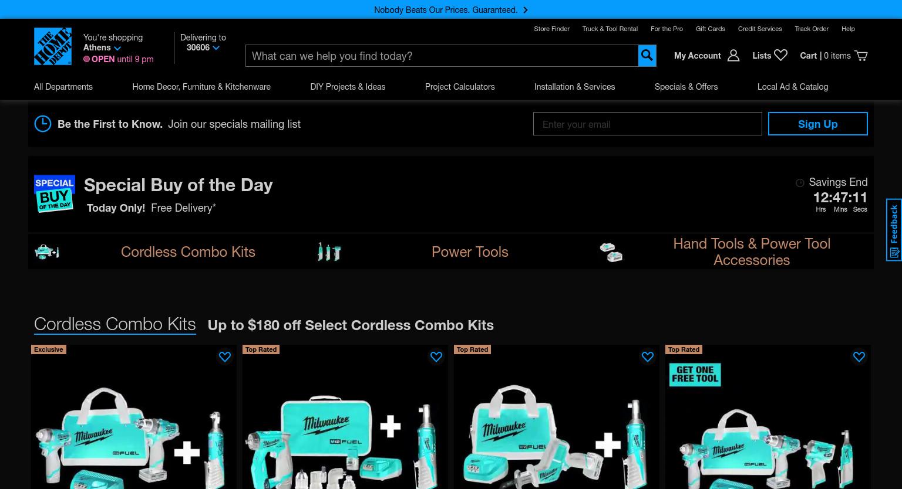
Task: Open DIY Projects & Ideas menu
Action: click(x=348, y=87)
